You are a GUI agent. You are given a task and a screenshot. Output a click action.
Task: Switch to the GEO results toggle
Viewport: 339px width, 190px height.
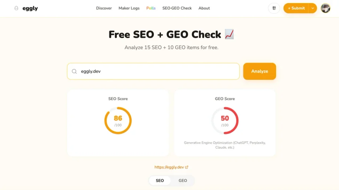tap(183, 180)
